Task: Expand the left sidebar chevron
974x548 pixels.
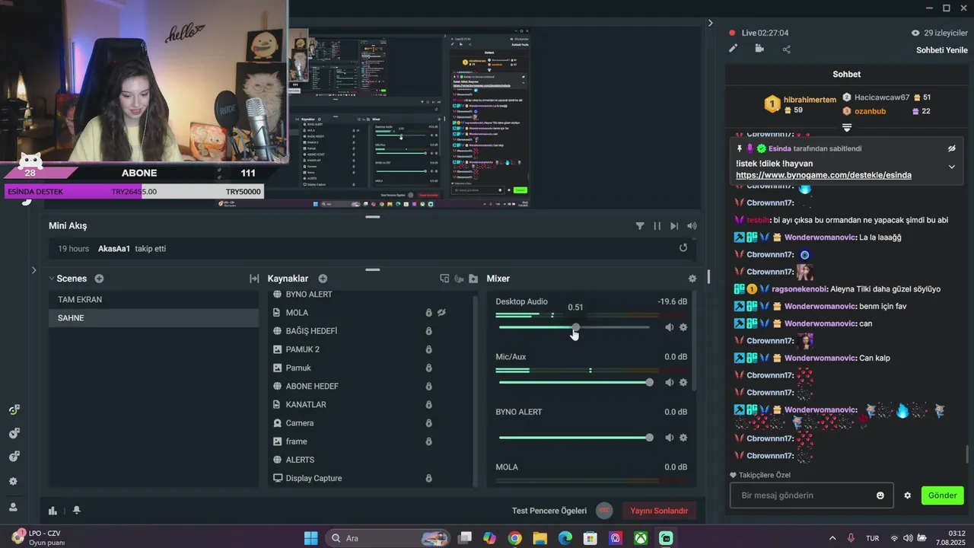Action: 33,270
